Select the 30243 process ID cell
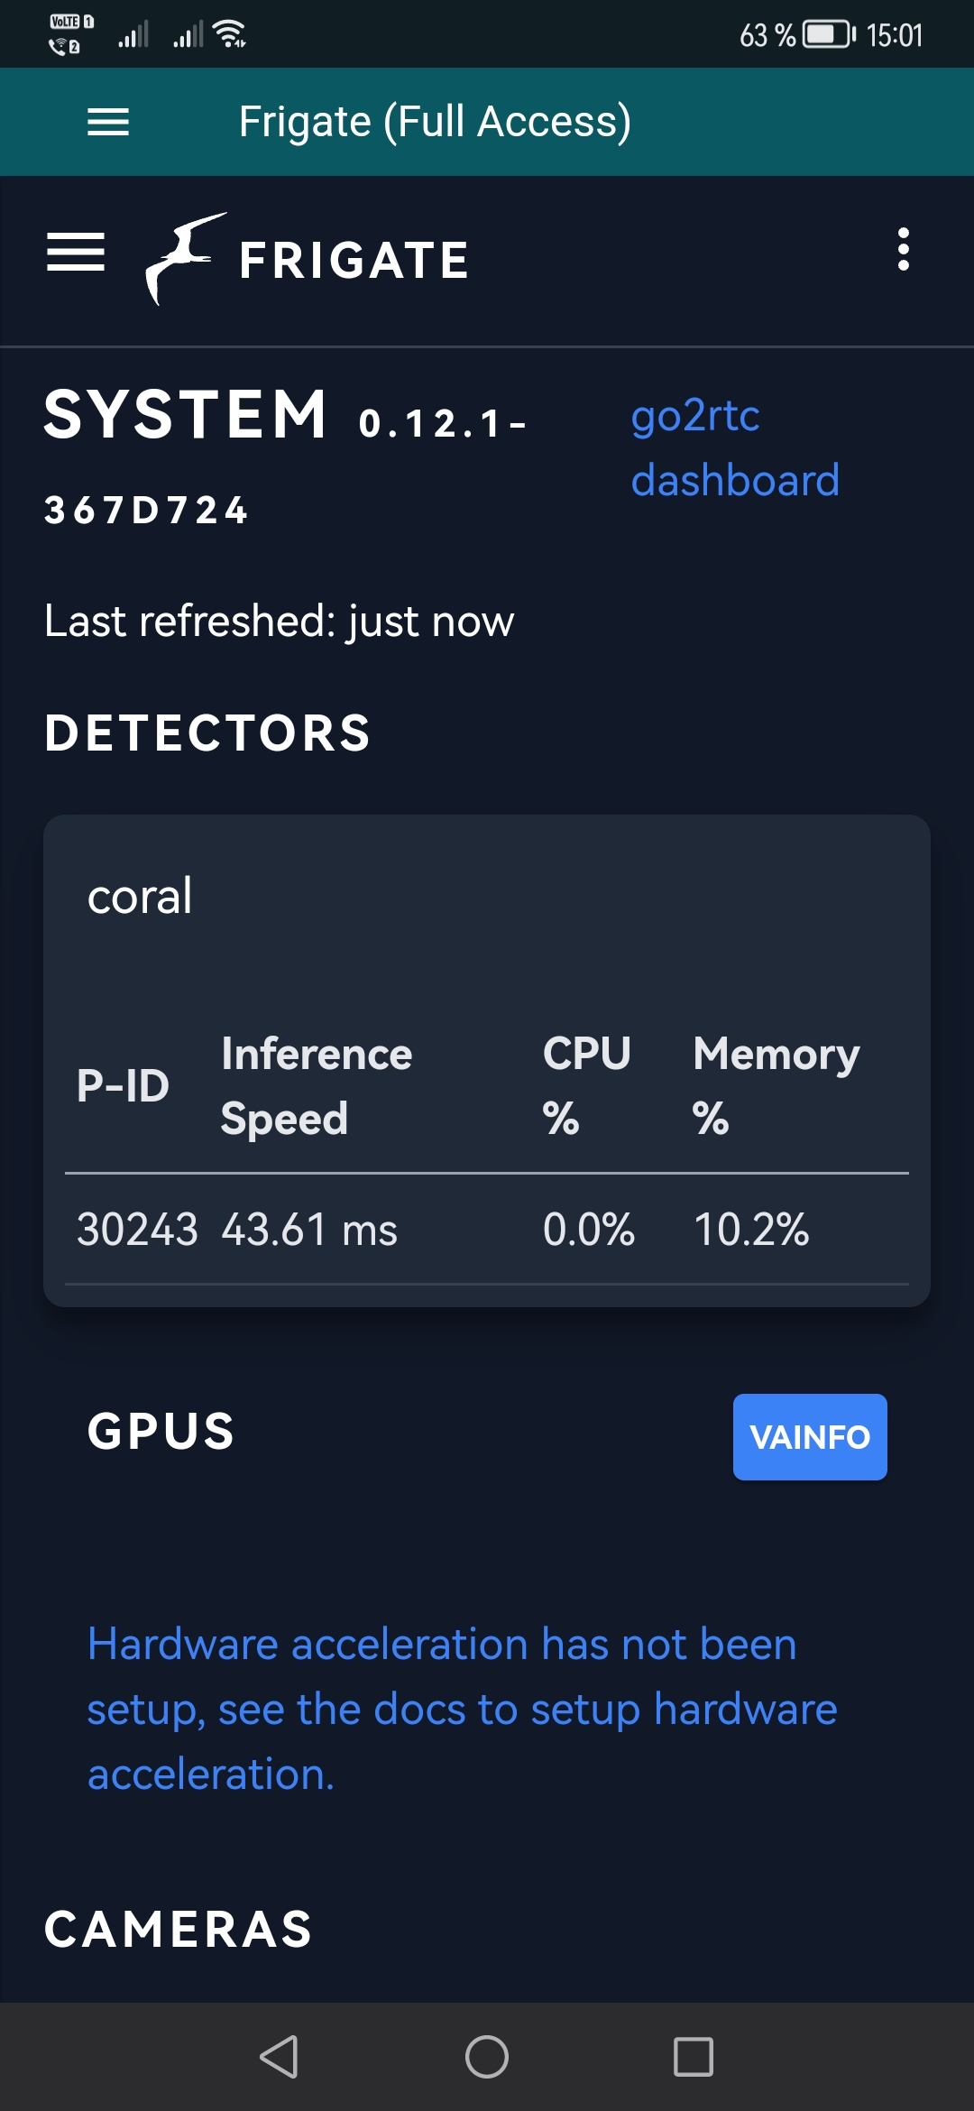Viewport: 974px width, 2111px height. 137,1229
